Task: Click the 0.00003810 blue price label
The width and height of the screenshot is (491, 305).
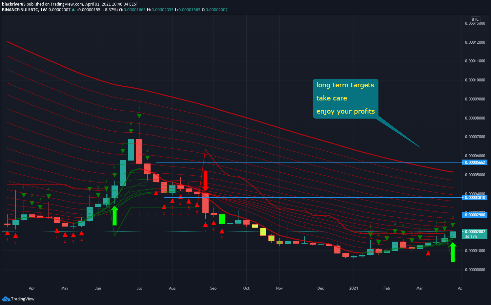Action: point(475,198)
